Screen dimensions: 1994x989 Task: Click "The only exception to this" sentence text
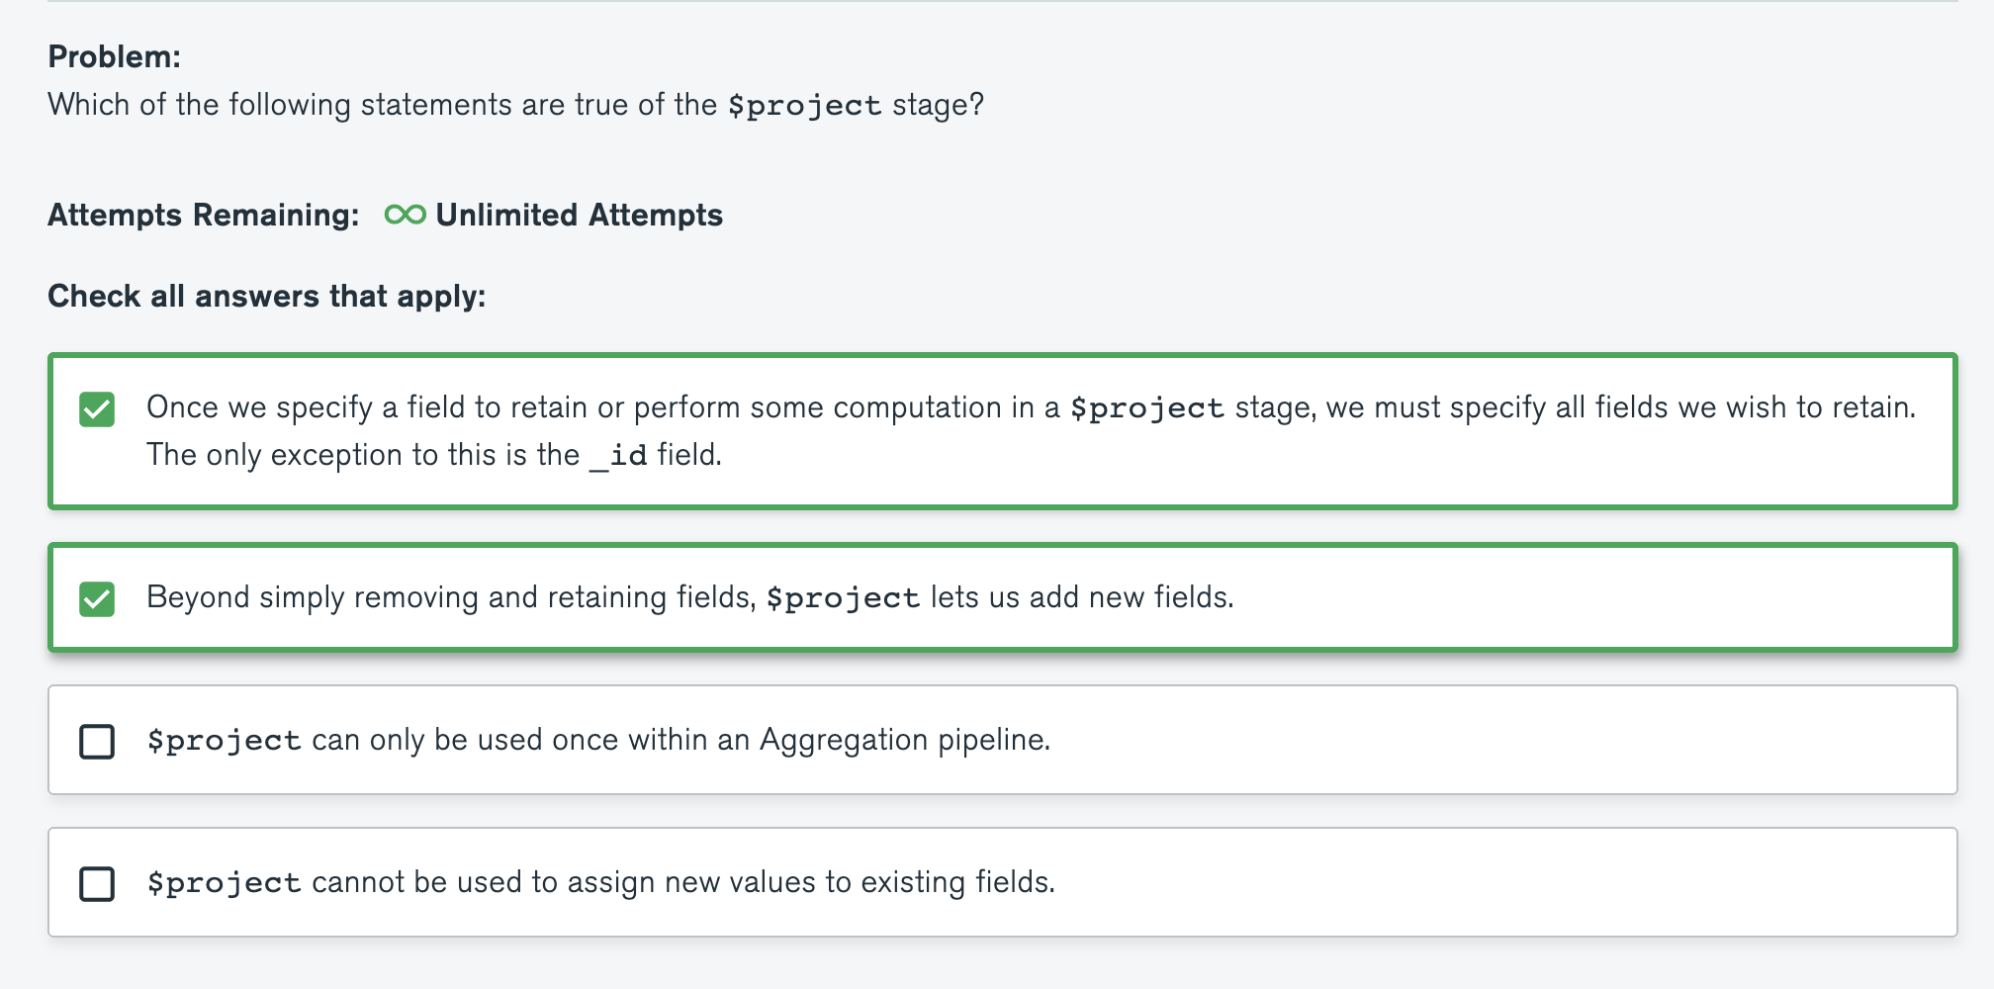[x=362, y=455]
